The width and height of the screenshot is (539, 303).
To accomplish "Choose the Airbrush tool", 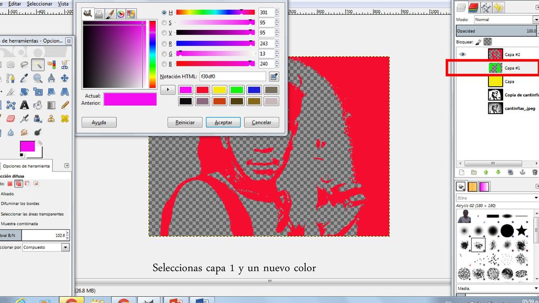I will (24, 118).
